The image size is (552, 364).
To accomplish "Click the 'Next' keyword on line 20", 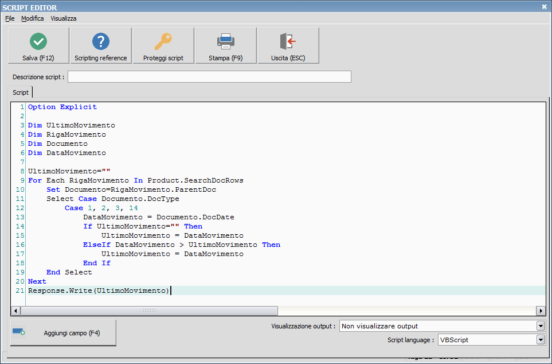I will point(37,281).
